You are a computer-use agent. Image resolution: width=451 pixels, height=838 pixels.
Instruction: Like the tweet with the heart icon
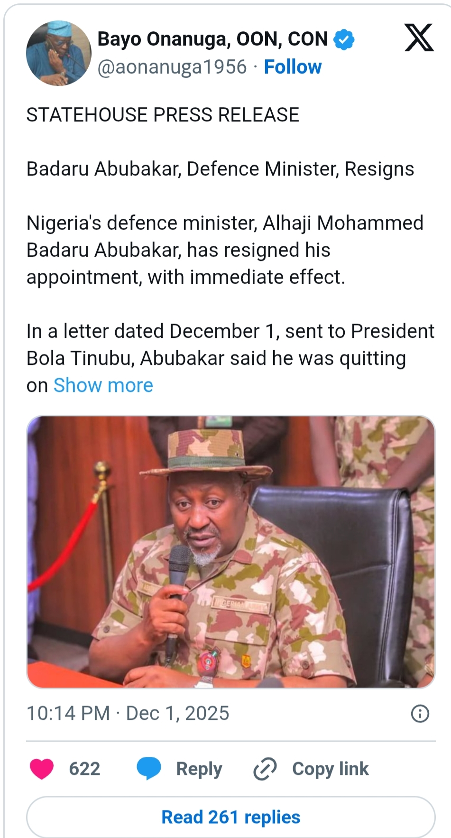click(42, 769)
